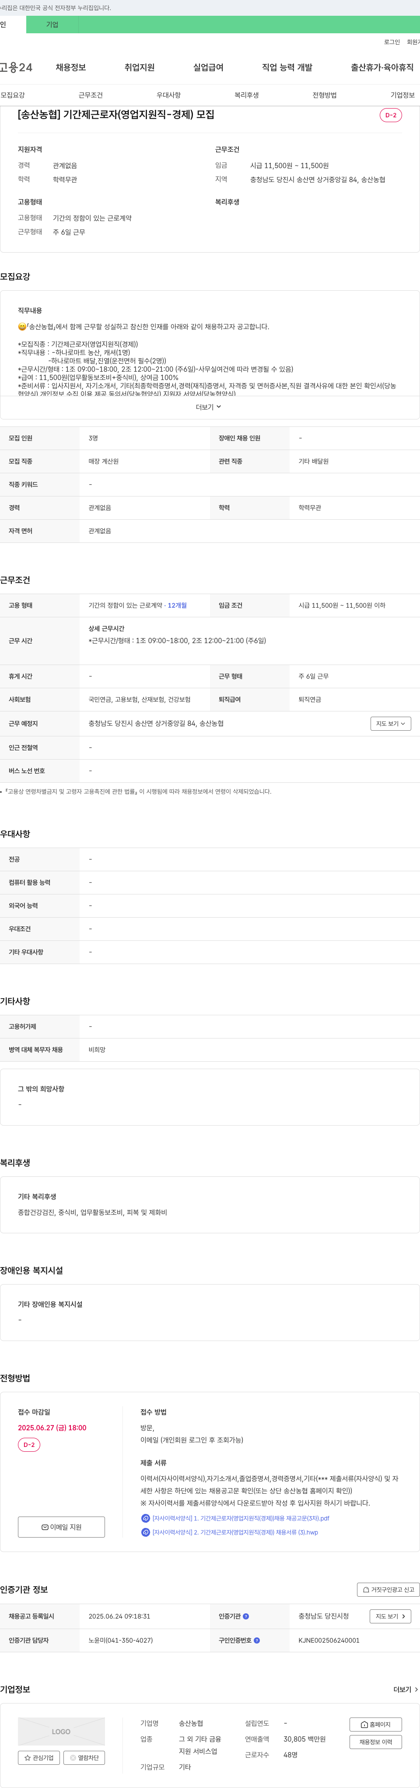Screen dimensions: 420x1788
Task: Click deadline text 2025.06.27 (금) 18:00
Action: pos(52,1428)
